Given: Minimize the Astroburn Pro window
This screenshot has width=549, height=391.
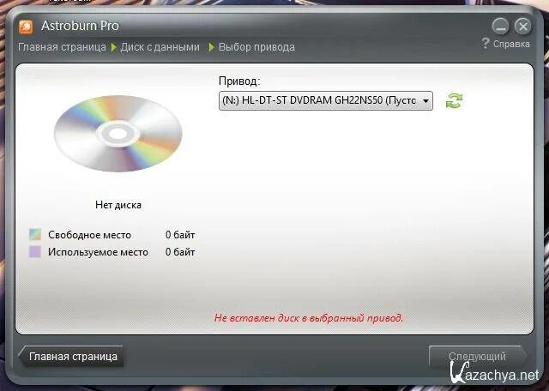Looking at the screenshot, I should [501, 27].
